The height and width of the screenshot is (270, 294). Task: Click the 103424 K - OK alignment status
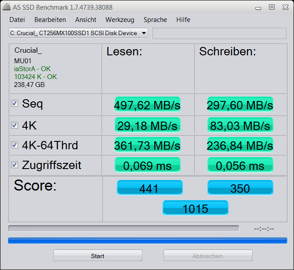(x=36, y=77)
